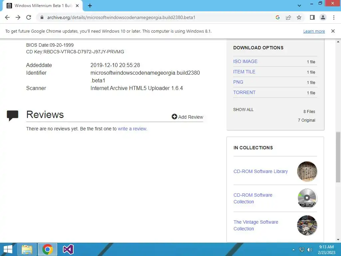Select the Windows Millennium Beta 1 tab

pyautogui.click(x=43, y=6)
